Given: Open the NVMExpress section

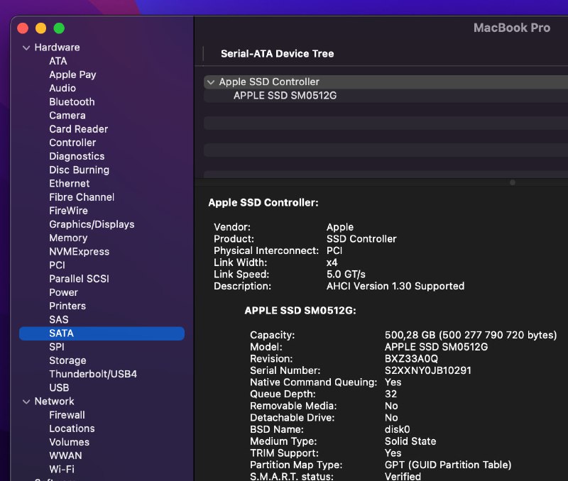Looking at the screenshot, I should pyautogui.click(x=80, y=251).
